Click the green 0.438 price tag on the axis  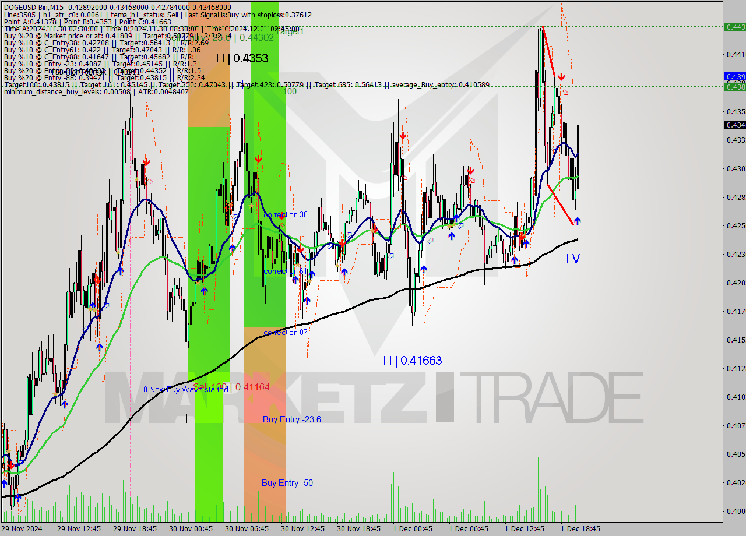[734, 87]
